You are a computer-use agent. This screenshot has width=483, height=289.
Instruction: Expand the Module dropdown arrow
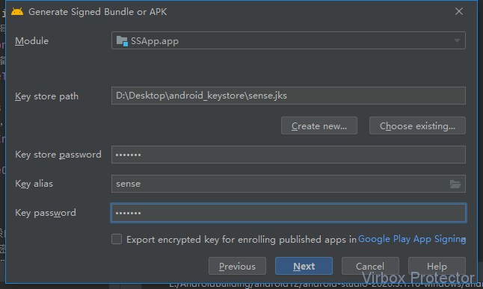coord(457,40)
